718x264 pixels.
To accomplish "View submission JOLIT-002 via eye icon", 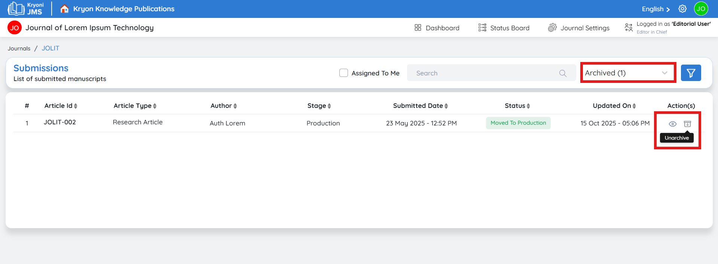I will tap(672, 124).
